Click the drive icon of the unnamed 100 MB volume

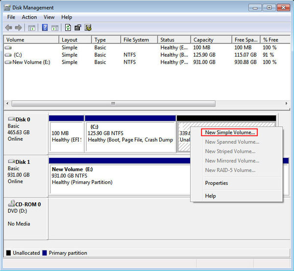[8, 47]
